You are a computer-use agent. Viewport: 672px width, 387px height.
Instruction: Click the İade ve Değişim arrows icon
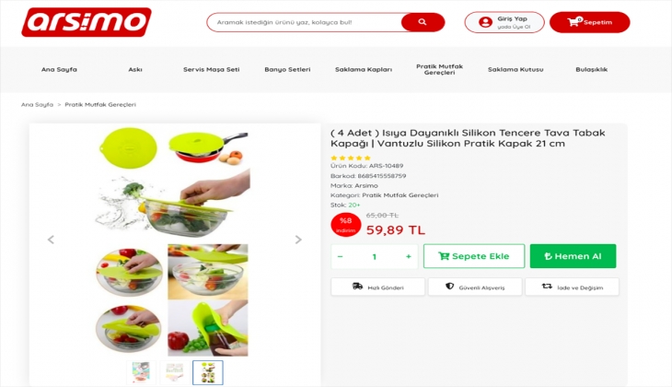[547, 287]
